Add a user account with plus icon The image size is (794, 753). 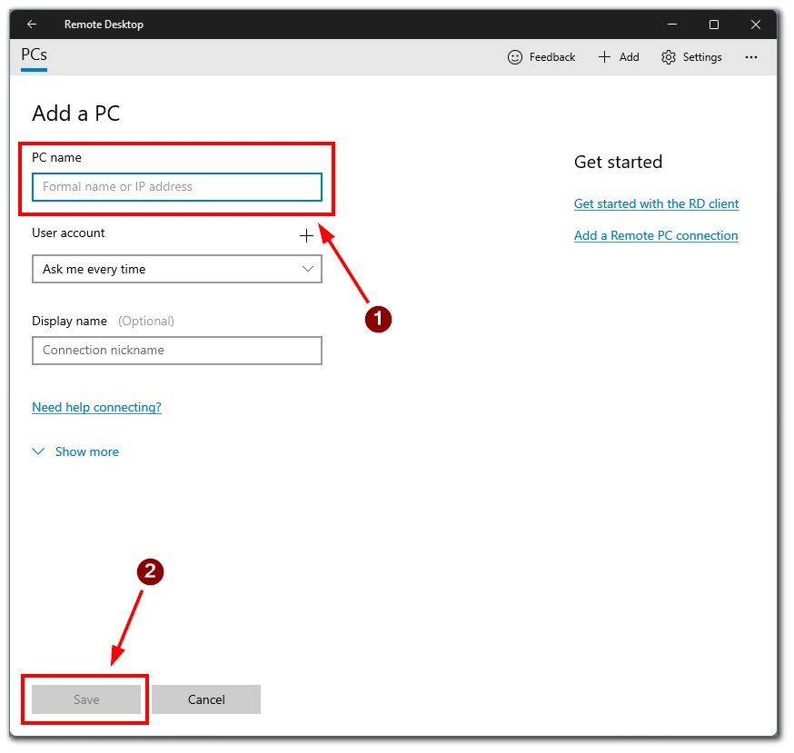click(x=306, y=236)
